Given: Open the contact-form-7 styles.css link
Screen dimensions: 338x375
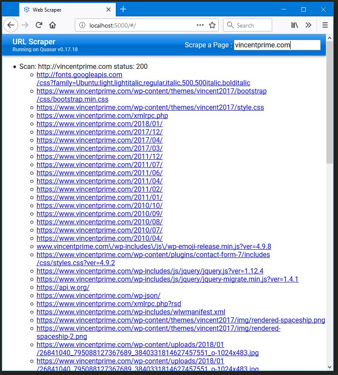Looking at the screenshot, I should click(153, 258).
